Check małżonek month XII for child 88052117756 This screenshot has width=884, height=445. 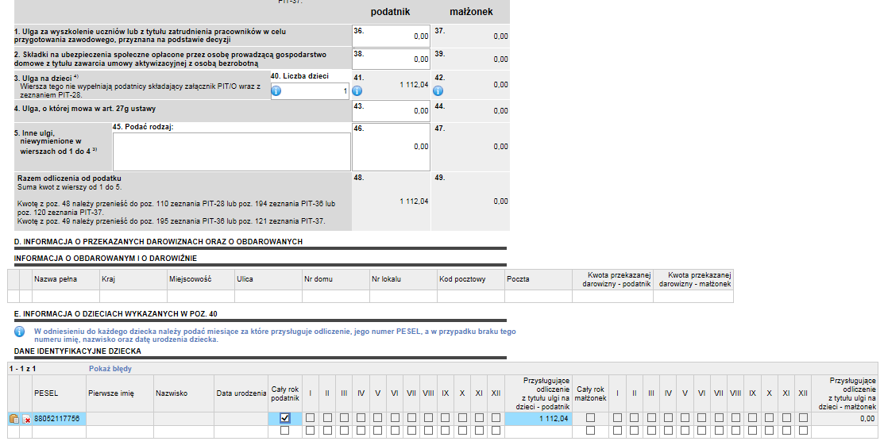pyautogui.click(x=803, y=418)
